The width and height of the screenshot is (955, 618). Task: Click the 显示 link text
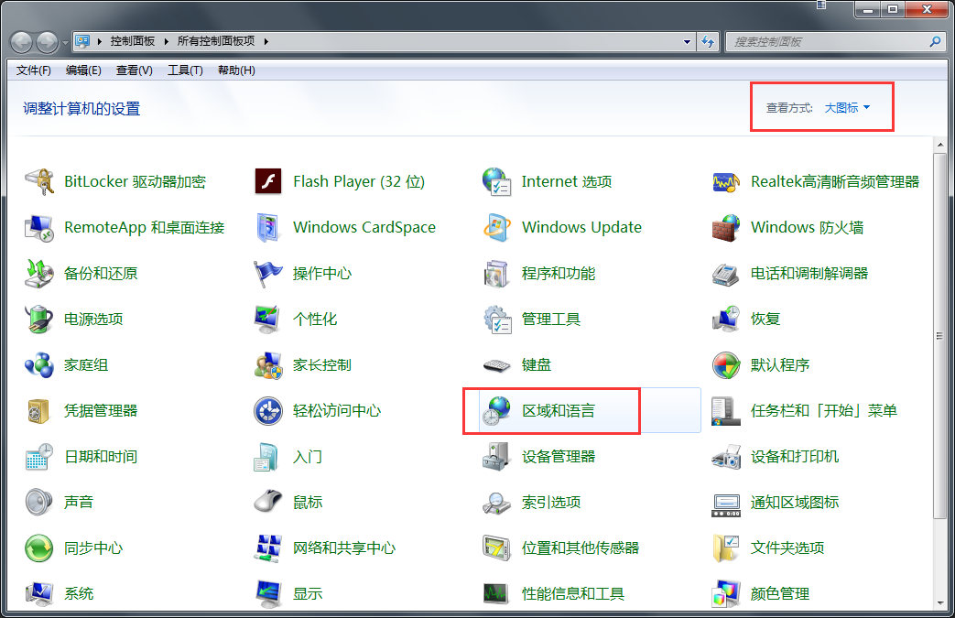(308, 593)
